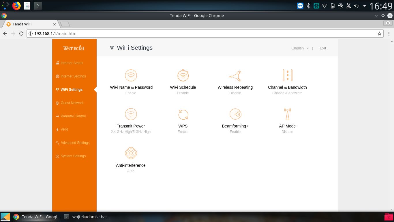394x222 pixels.
Task: Open the Bluetooth tray icon
Action: (308, 6)
